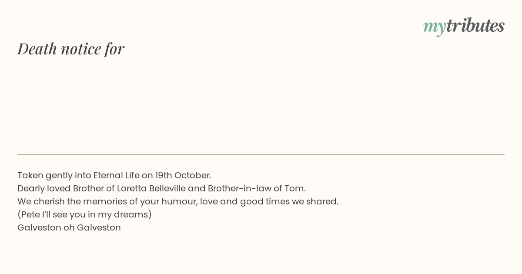Click the word "Death" in the heading

[x=37, y=49]
